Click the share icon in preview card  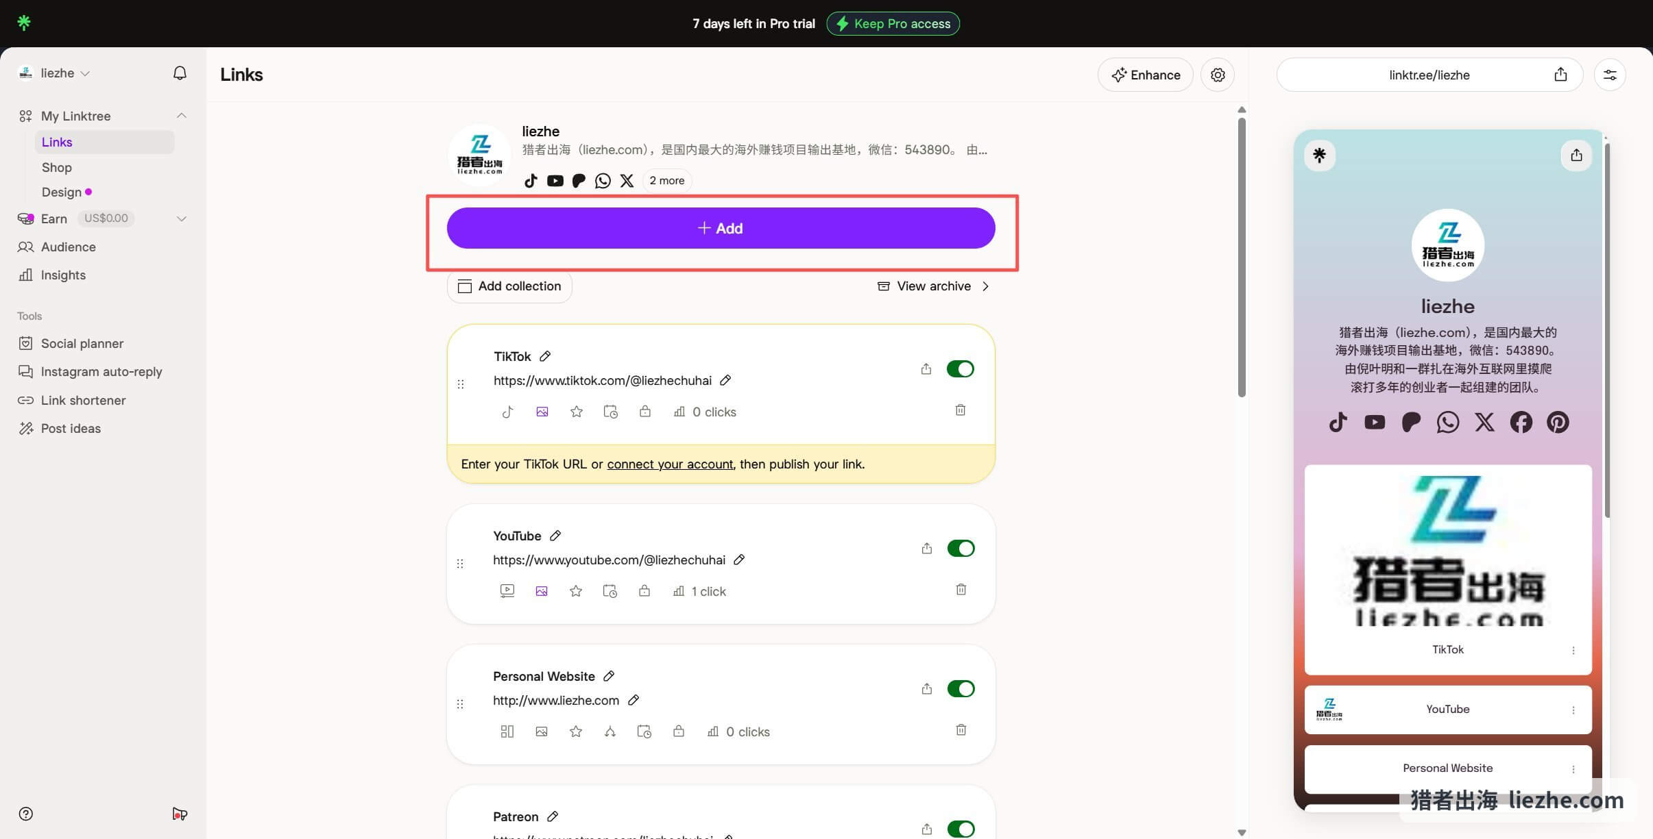click(x=1576, y=155)
